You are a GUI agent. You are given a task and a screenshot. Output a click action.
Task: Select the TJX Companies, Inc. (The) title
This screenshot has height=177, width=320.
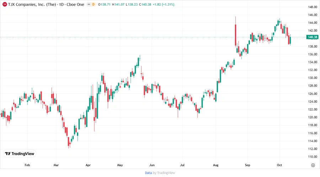point(32,5)
